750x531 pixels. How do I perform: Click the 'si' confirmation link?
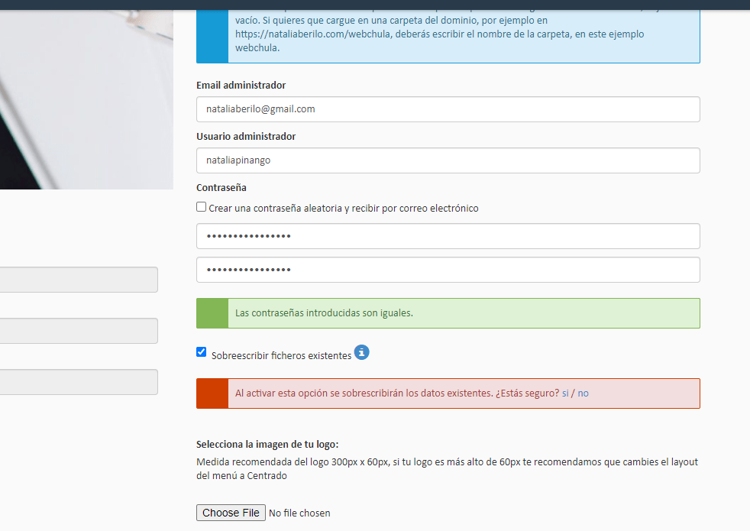click(565, 393)
